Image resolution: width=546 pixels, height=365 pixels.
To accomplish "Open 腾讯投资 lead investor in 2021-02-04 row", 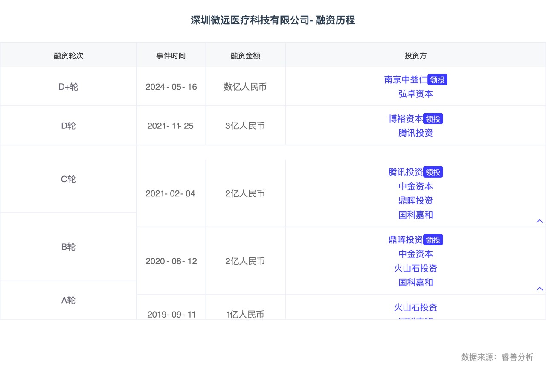I will (x=406, y=172).
